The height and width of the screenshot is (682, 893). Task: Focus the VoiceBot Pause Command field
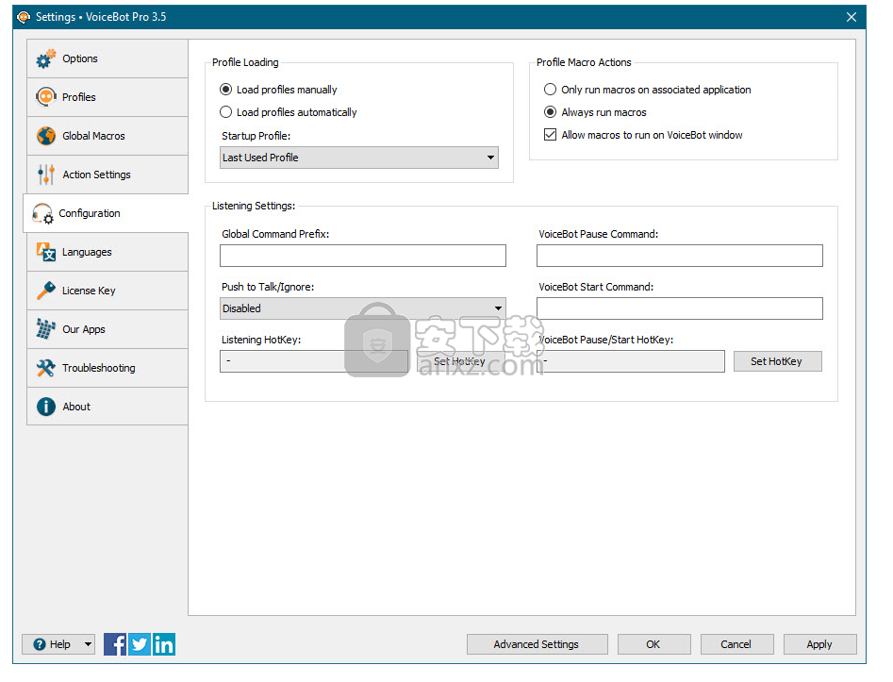tap(680, 256)
